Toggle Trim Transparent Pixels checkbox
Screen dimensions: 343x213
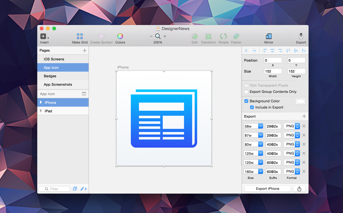coord(246,85)
